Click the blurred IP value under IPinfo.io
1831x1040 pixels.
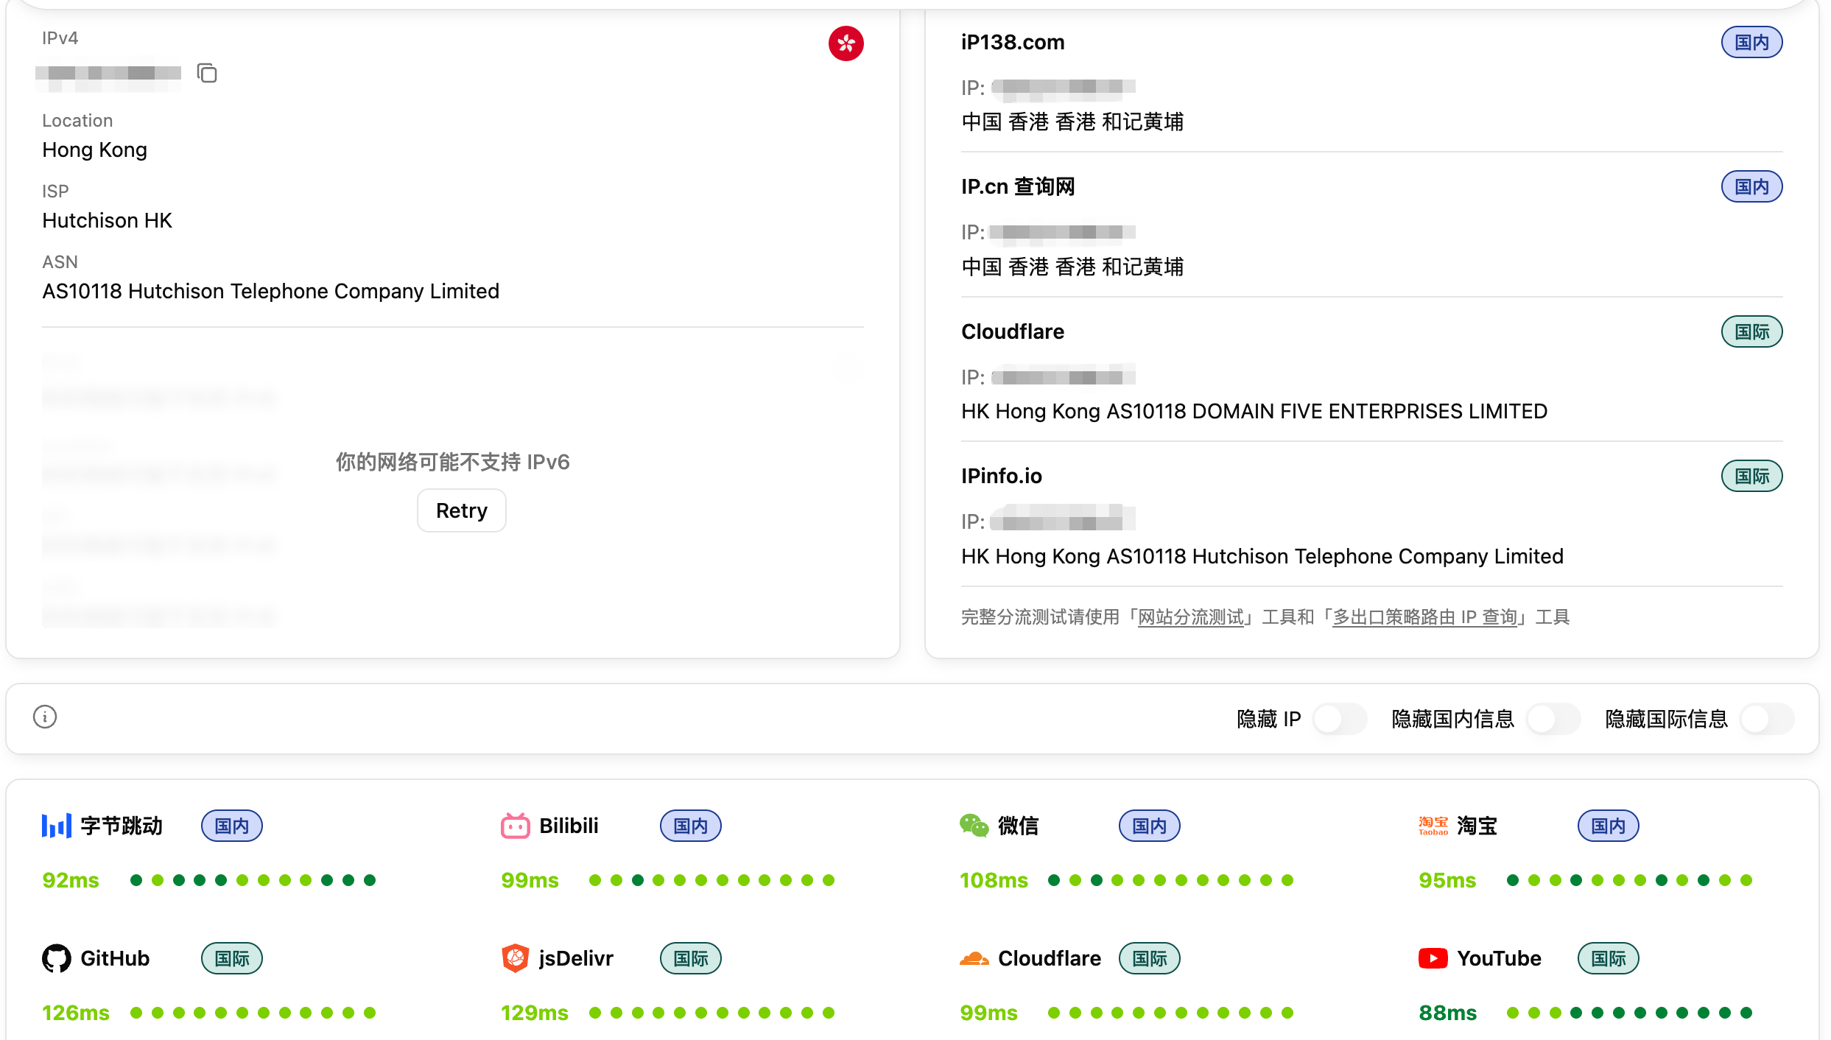click(1063, 519)
